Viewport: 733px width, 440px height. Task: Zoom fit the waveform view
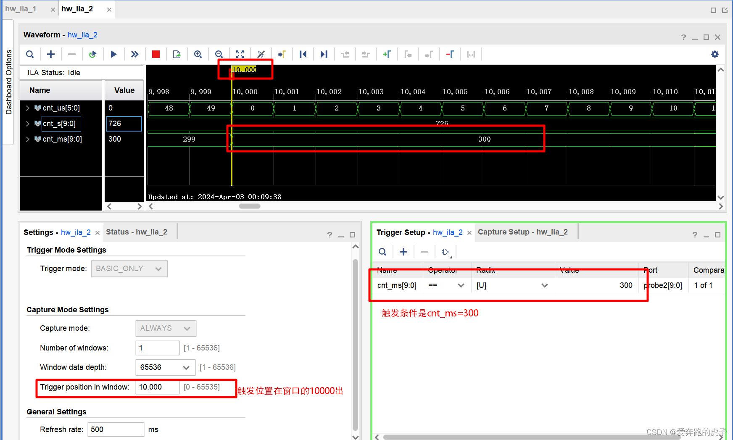(x=240, y=54)
